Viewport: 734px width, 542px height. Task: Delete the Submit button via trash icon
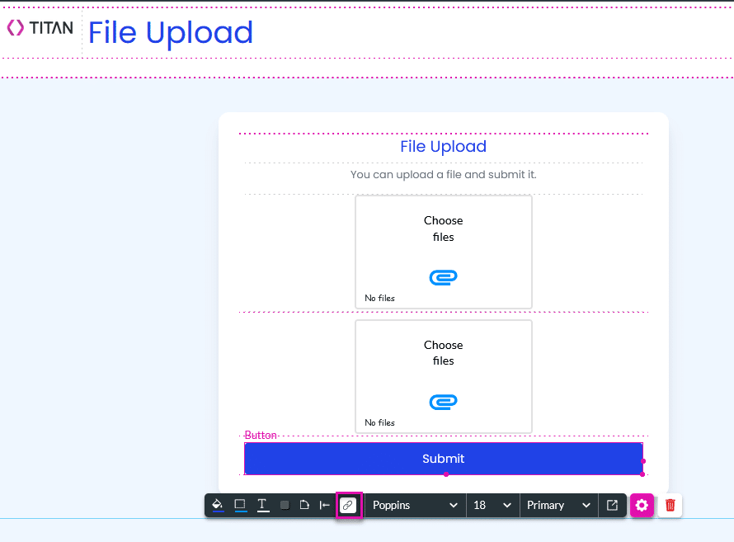tap(670, 505)
